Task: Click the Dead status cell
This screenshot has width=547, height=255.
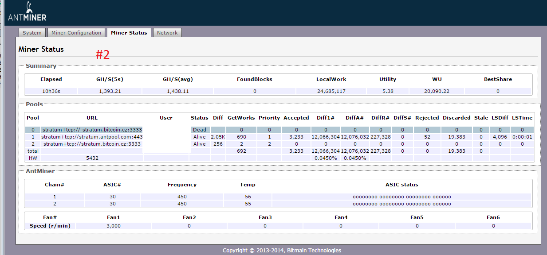Action: click(x=200, y=130)
